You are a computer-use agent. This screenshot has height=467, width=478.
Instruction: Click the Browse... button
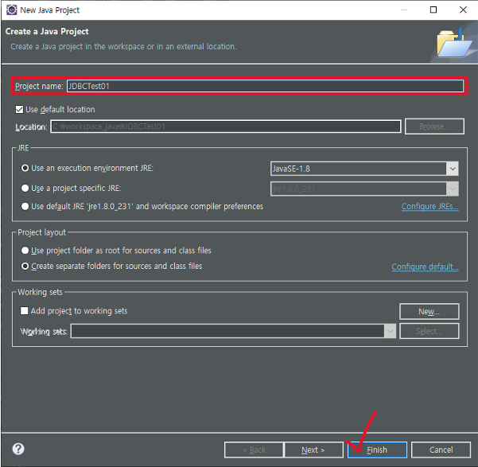(x=434, y=126)
